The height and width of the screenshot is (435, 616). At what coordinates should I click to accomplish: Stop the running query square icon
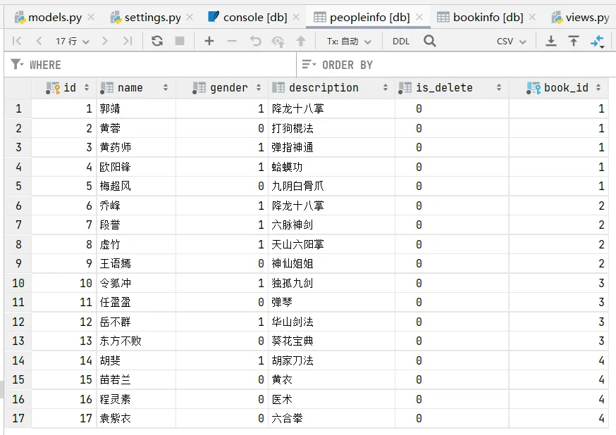tap(180, 41)
